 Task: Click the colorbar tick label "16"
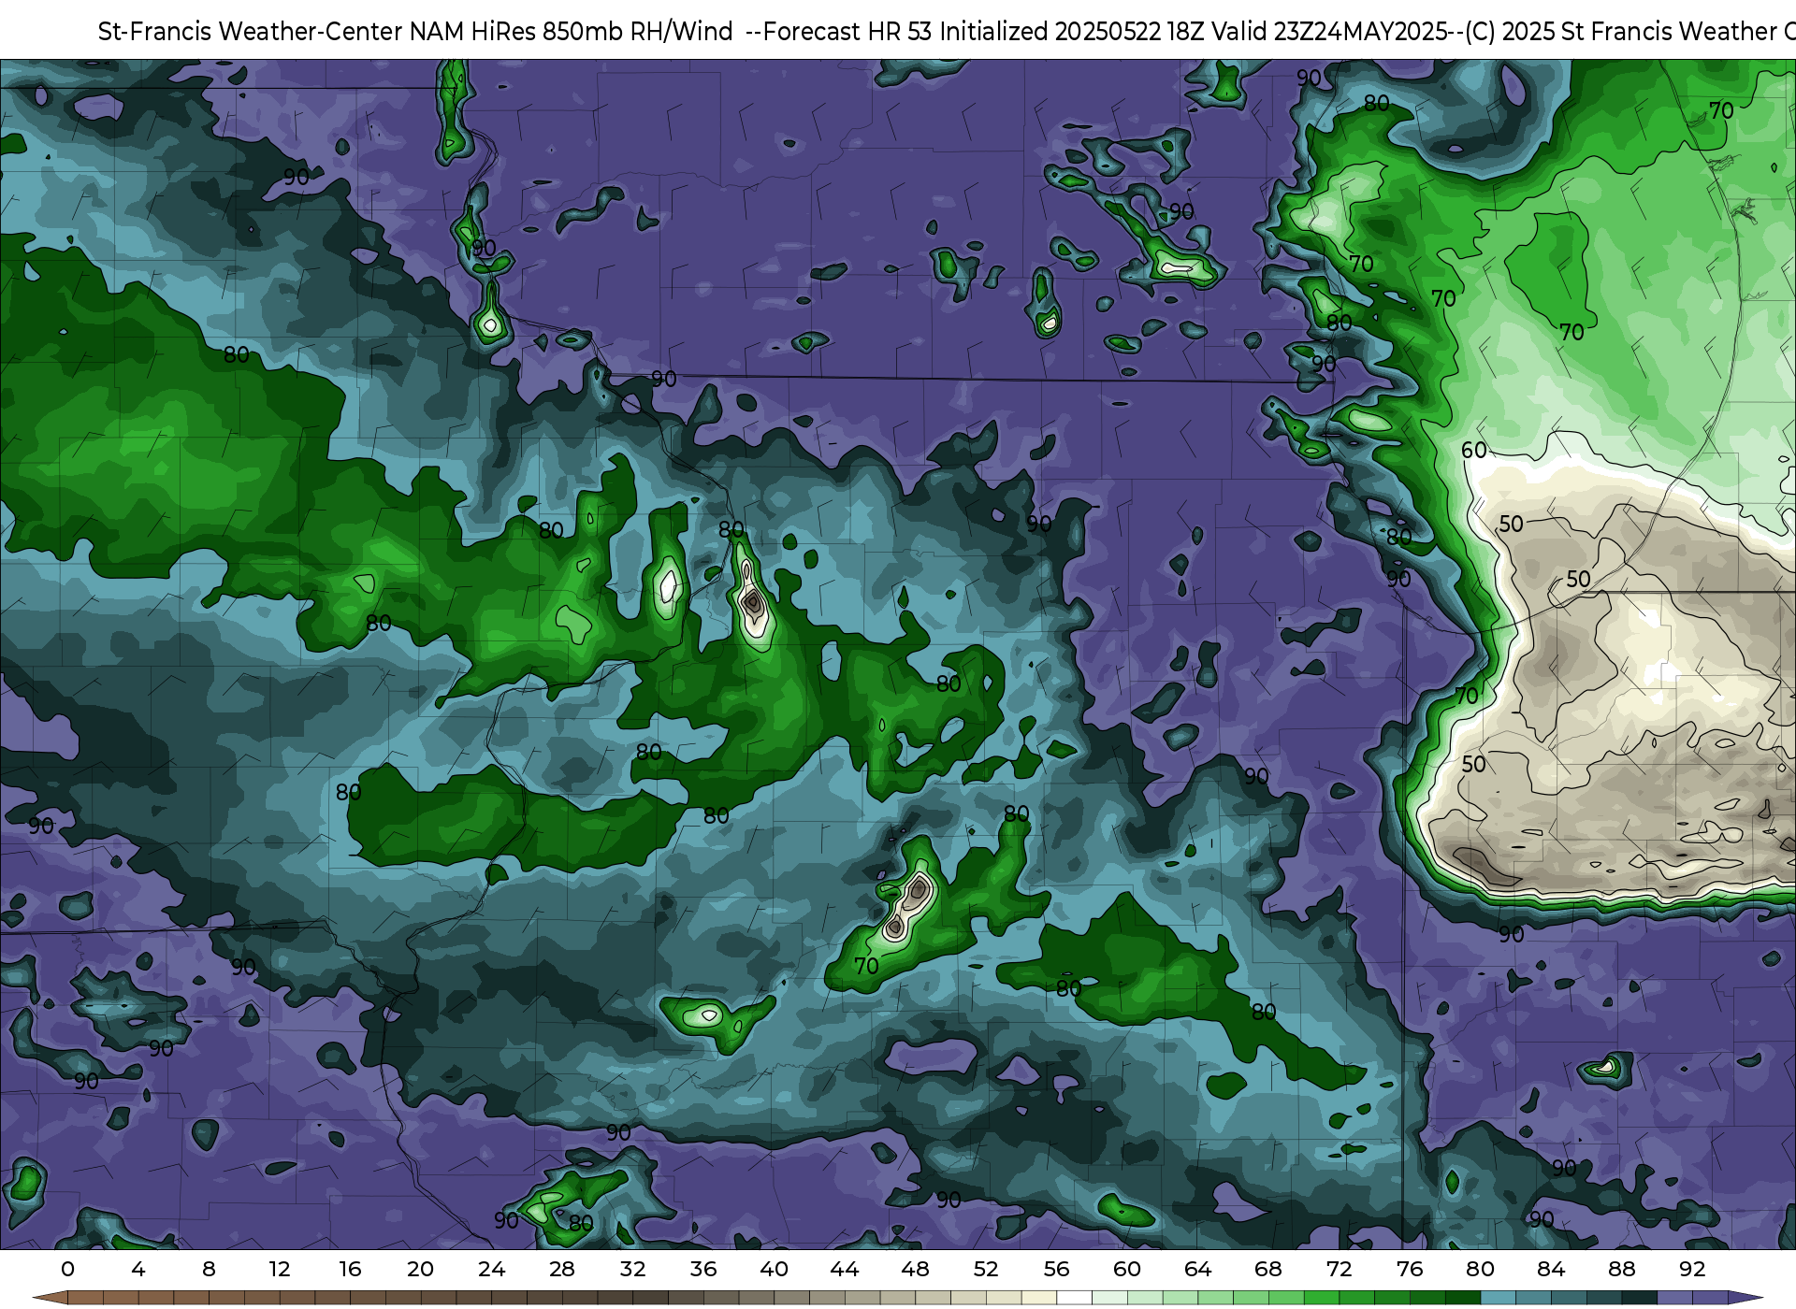click(350, 1269)
